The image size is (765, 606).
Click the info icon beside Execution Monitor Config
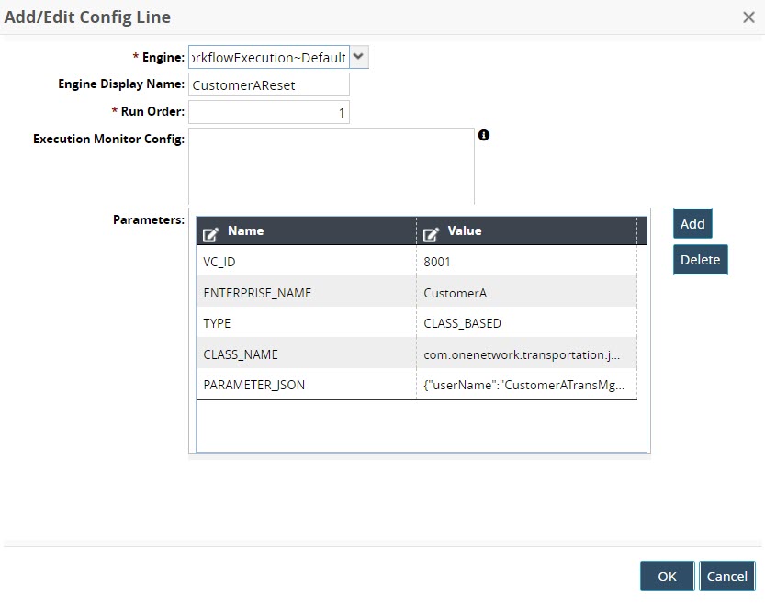[484, 136]
